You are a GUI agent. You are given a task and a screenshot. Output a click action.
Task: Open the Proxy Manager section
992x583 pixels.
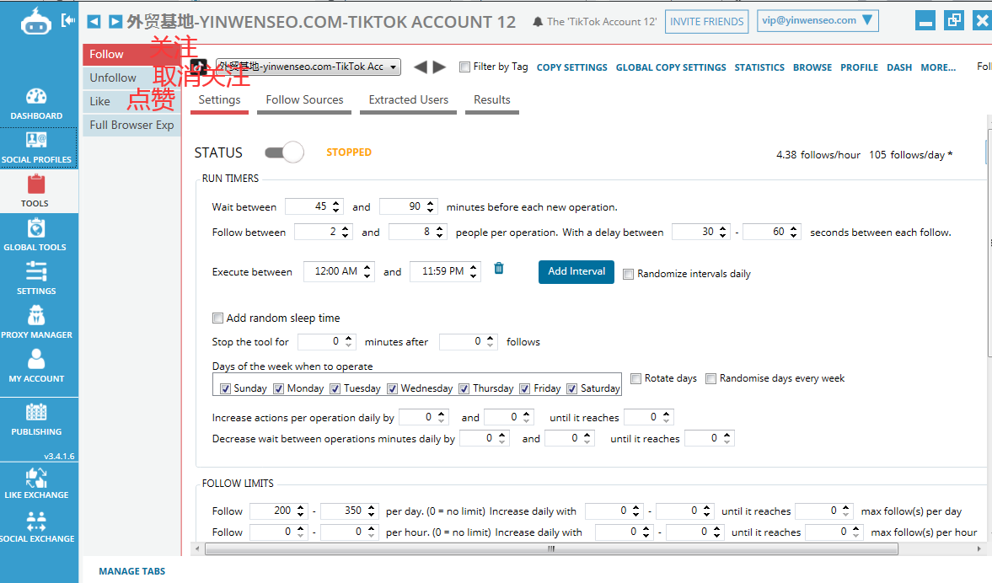tap(36, 323)
